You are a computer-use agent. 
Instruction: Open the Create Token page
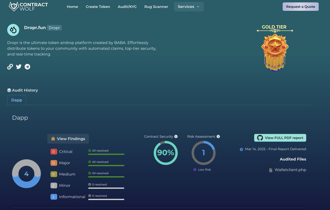(x=98, y=7)
